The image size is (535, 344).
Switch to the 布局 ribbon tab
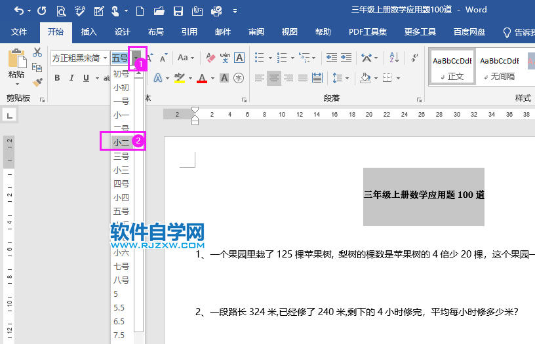156,32
